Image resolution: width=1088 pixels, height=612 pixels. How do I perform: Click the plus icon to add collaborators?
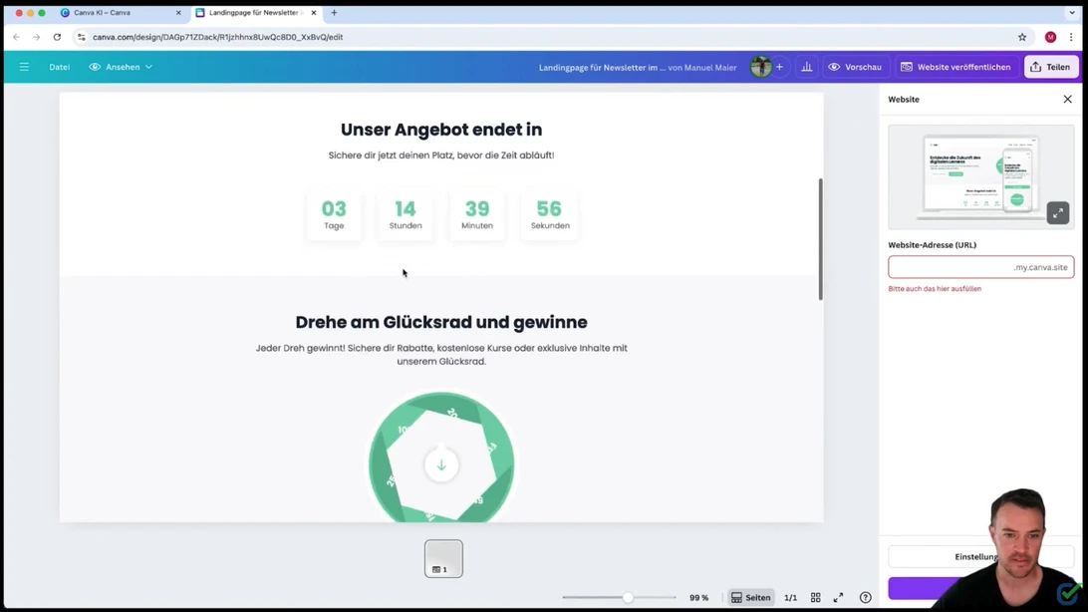tap(779, 67)
